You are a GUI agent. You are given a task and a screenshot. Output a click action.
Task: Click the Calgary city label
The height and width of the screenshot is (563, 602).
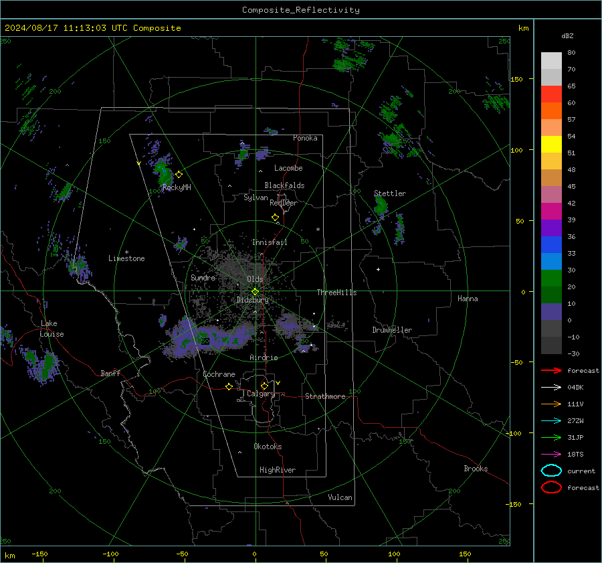261,394
